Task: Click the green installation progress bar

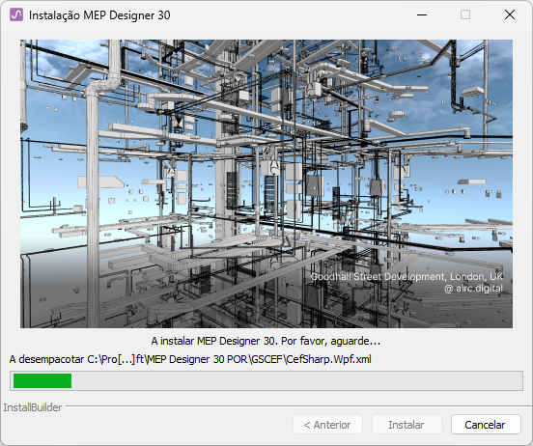Action: click(x=266, y=380)
